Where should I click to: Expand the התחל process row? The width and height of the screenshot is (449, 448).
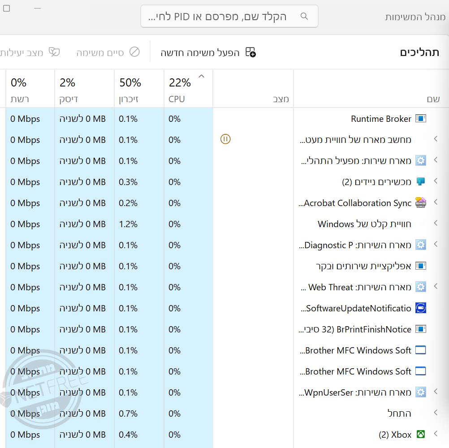pyautogui.click(x=436, y=413)
